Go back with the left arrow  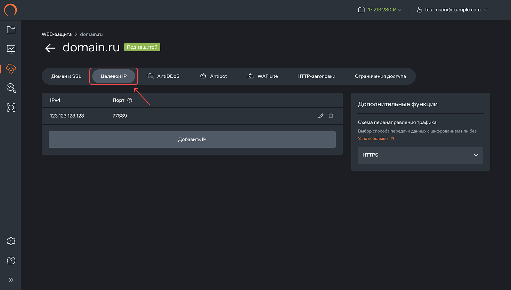50,48
